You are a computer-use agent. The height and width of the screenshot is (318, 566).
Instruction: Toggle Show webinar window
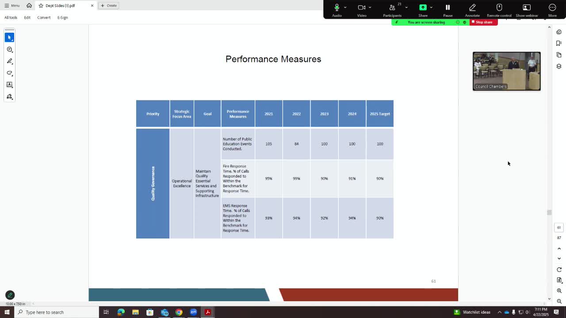[x=527, y=10]
